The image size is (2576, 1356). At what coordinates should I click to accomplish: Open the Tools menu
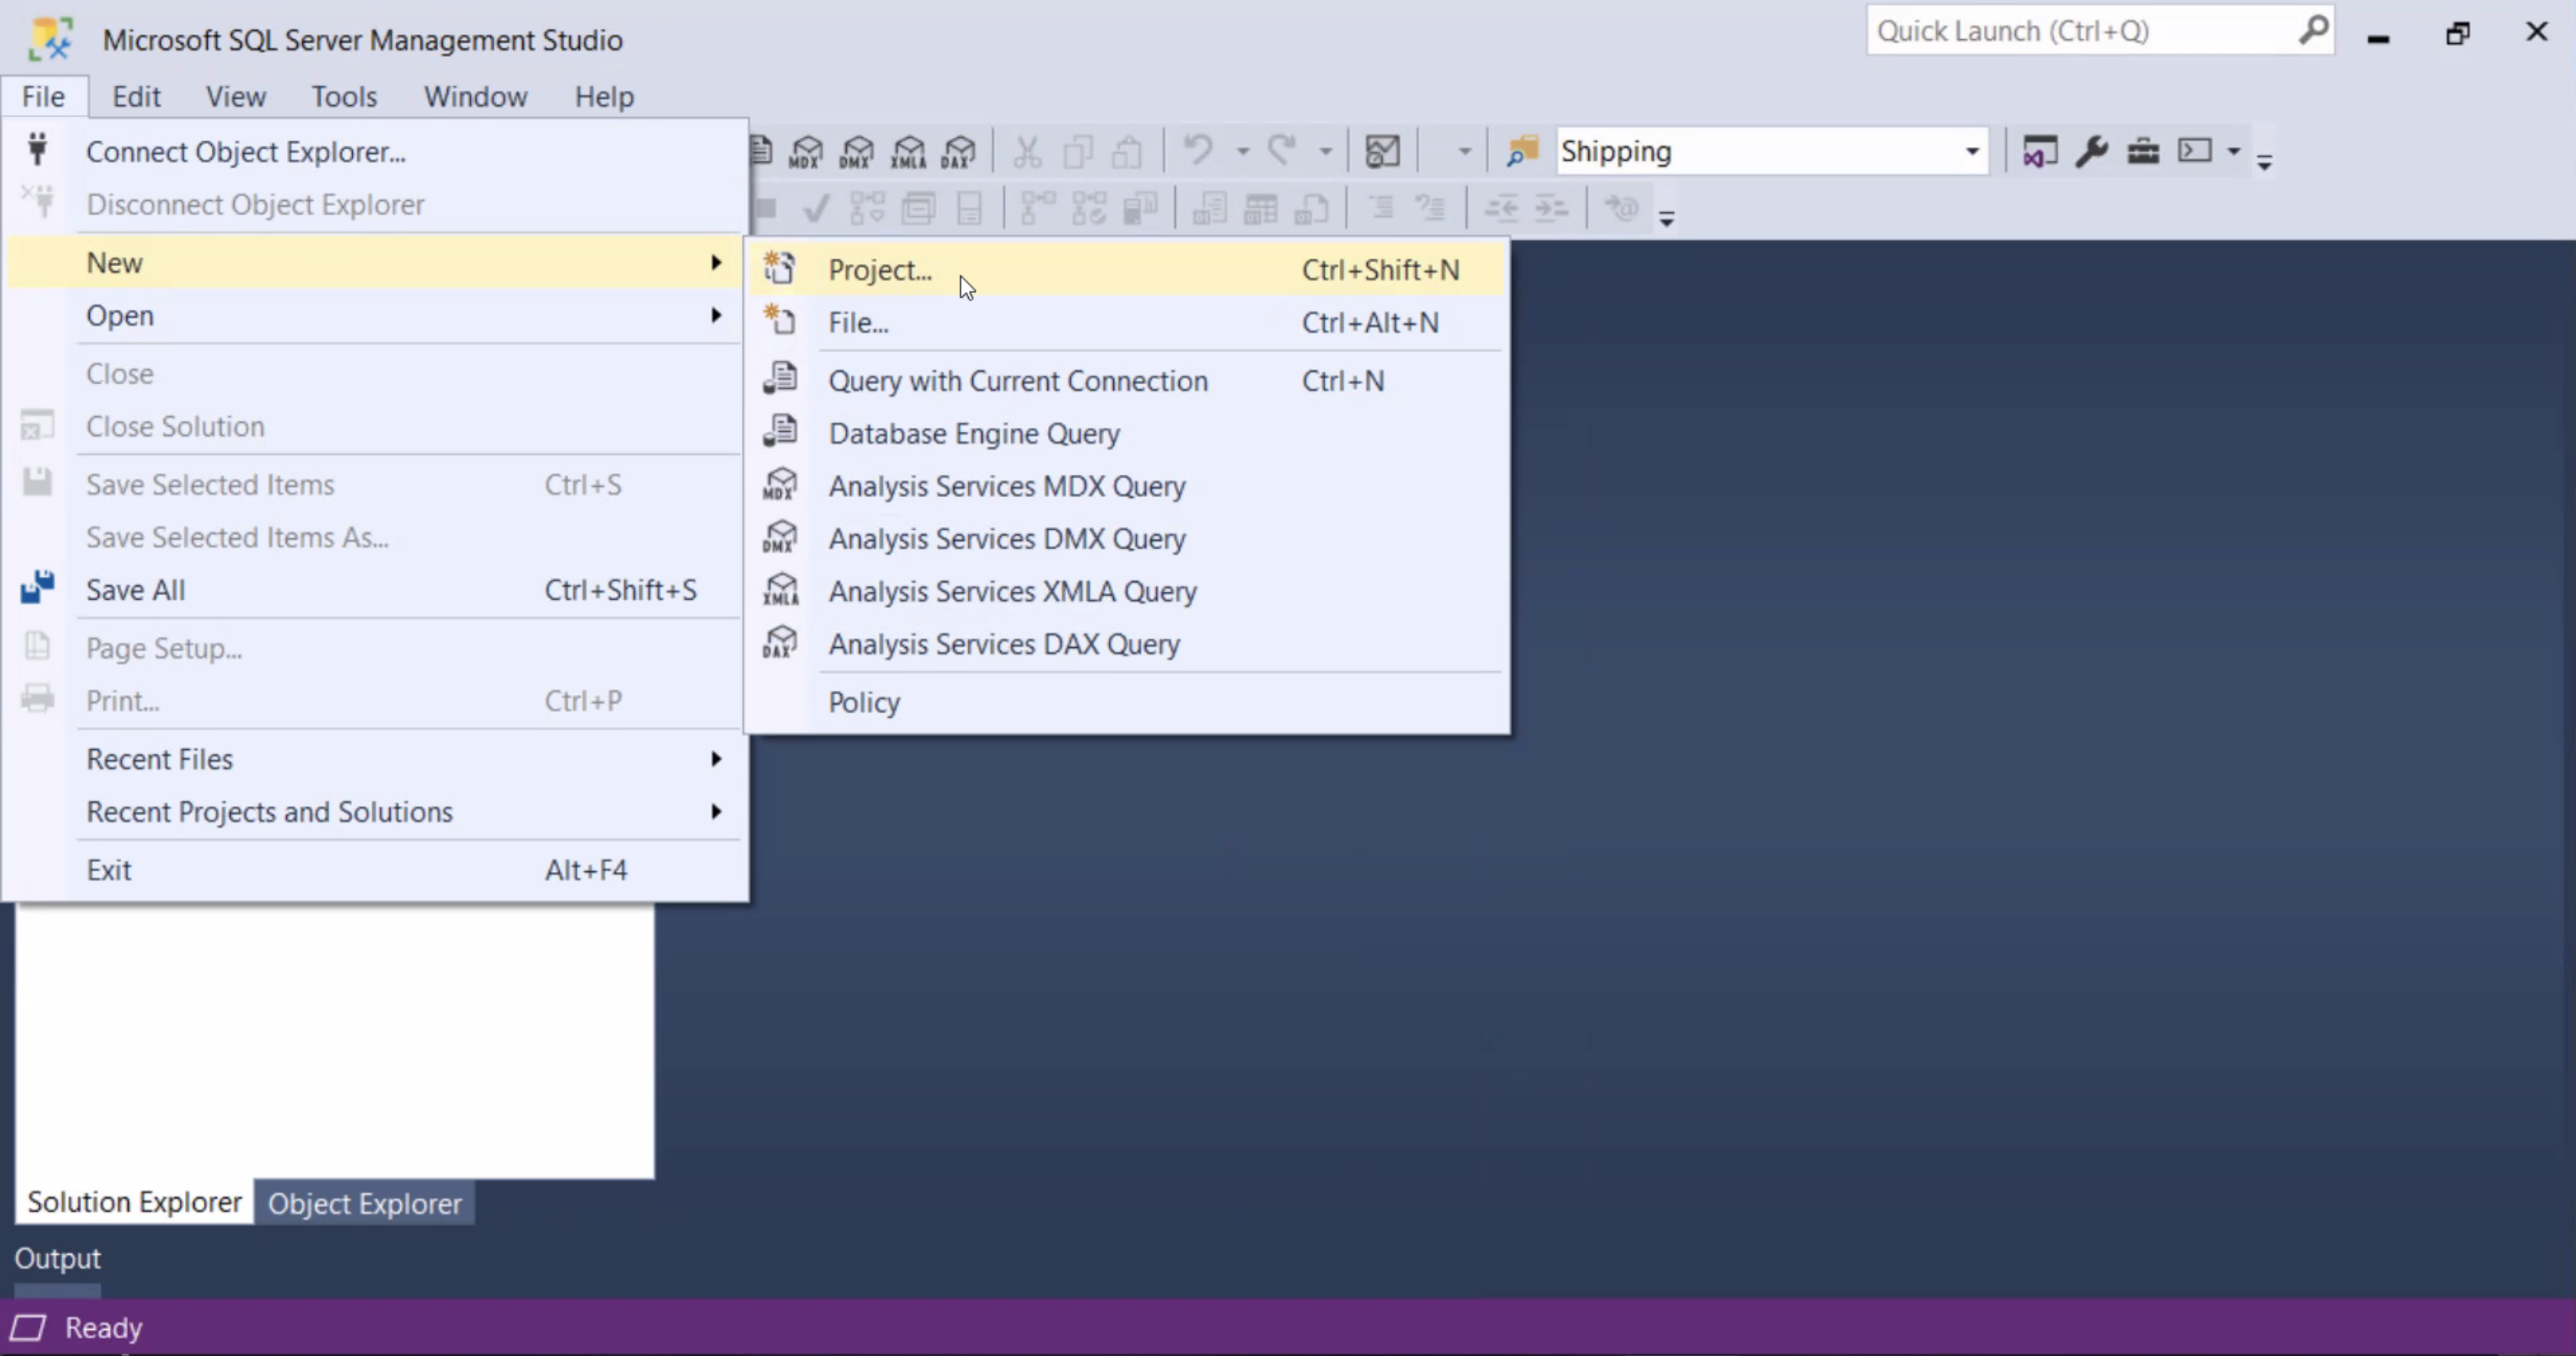(x=344, y=97)
